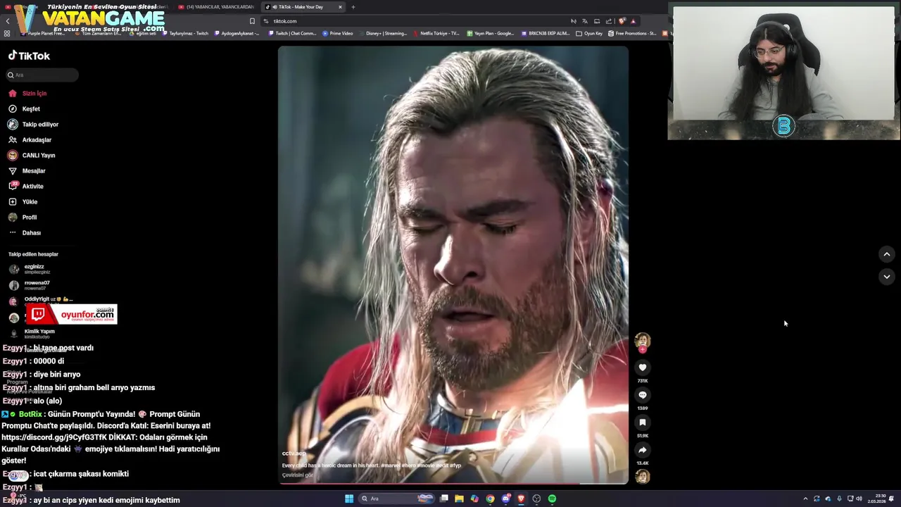Open a new browser tab

(353, 7)
